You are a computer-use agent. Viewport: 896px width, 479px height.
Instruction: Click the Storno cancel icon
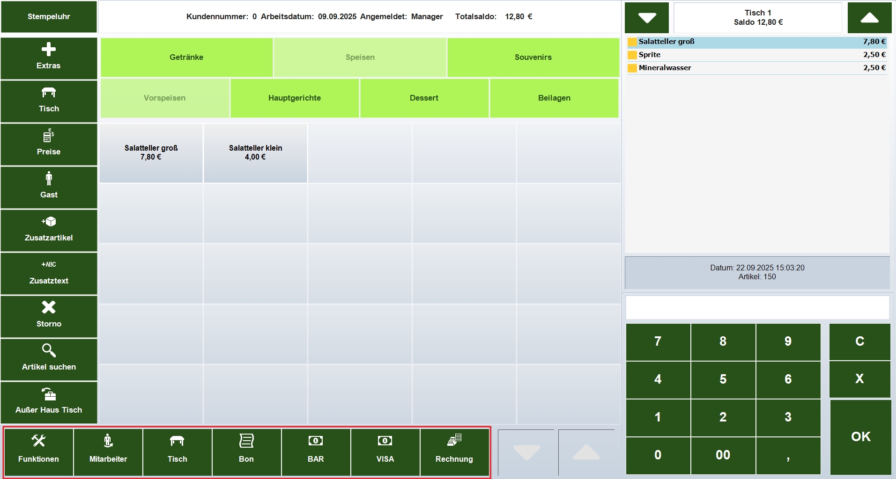49,307
